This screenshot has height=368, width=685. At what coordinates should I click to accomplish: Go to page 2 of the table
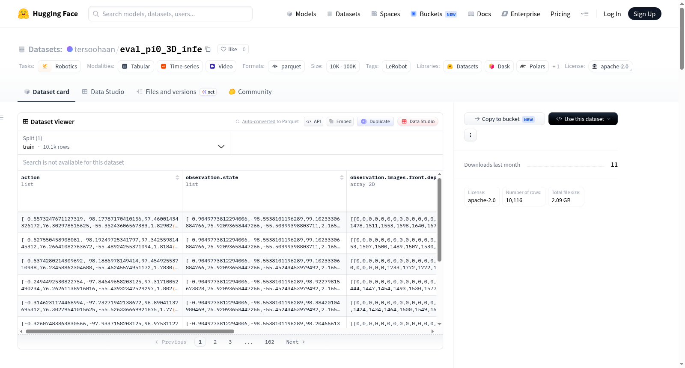215,342
